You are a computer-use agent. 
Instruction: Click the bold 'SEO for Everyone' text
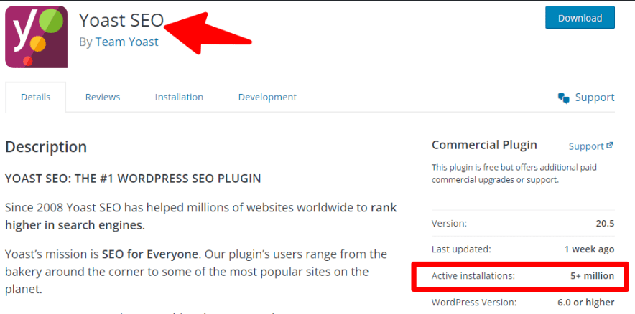tap(151, 254)
